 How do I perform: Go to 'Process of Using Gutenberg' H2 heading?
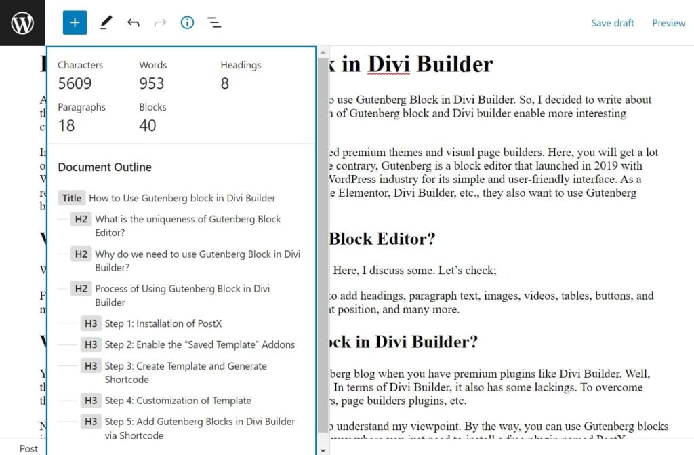coord(170,296)
